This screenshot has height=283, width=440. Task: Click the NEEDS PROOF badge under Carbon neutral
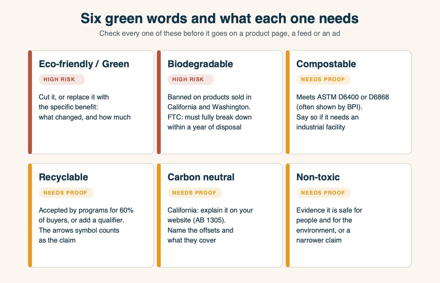click(x=195, y=193)
